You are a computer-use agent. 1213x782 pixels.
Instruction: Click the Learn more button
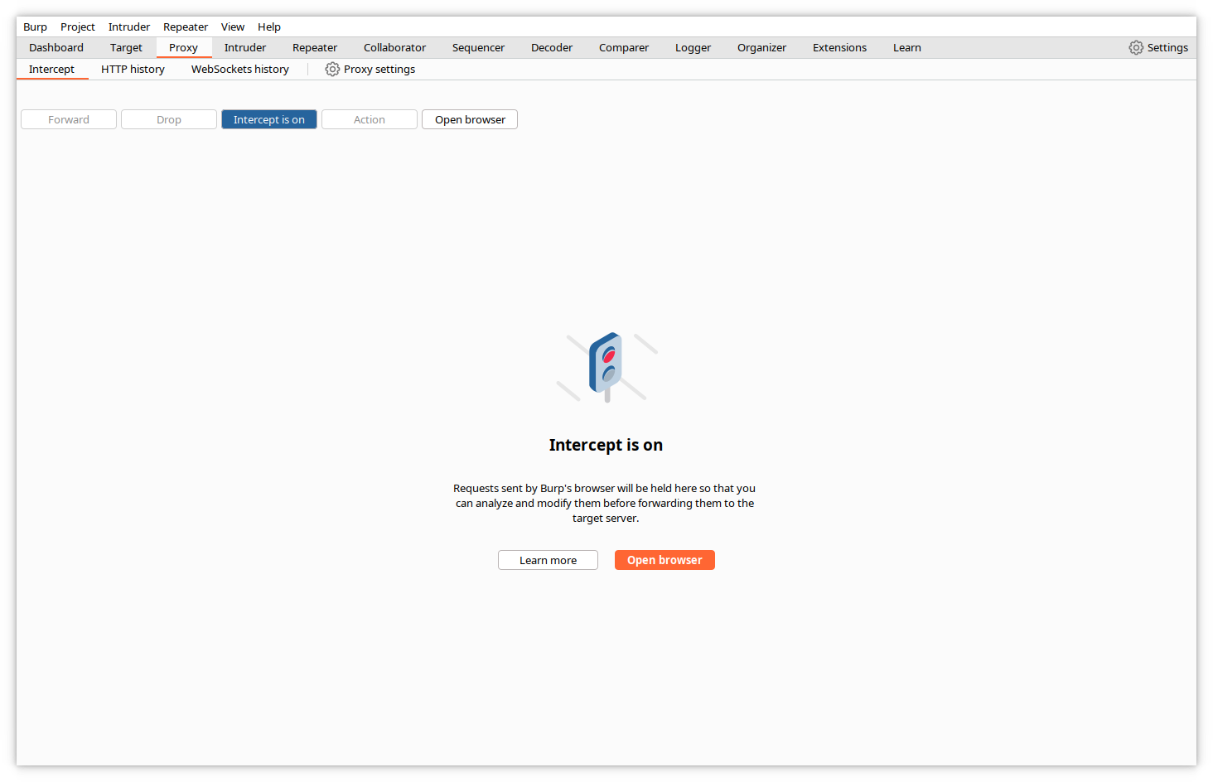tap(548, 561)
